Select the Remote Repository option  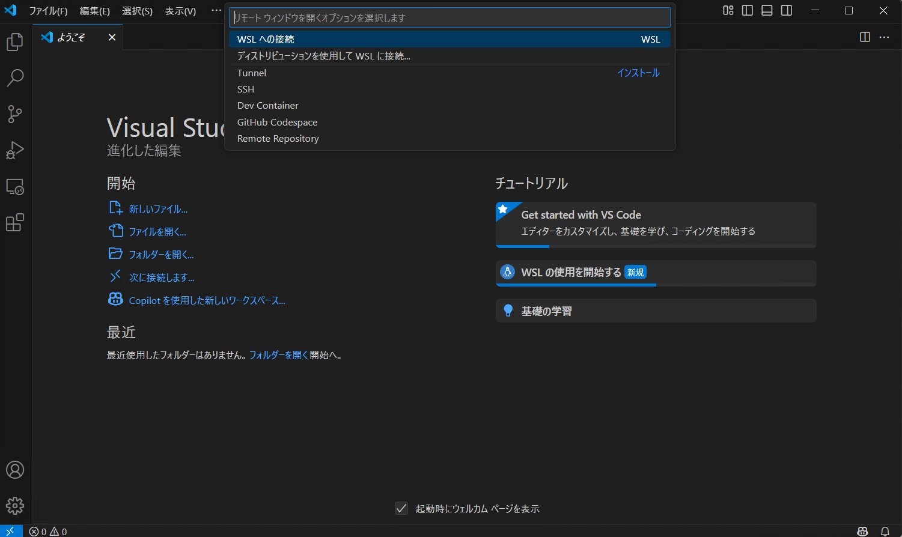(449, 138)
